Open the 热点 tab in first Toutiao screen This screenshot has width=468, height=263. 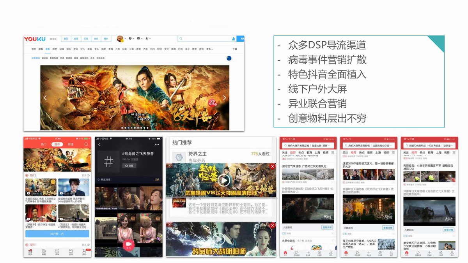coord(301,153)
